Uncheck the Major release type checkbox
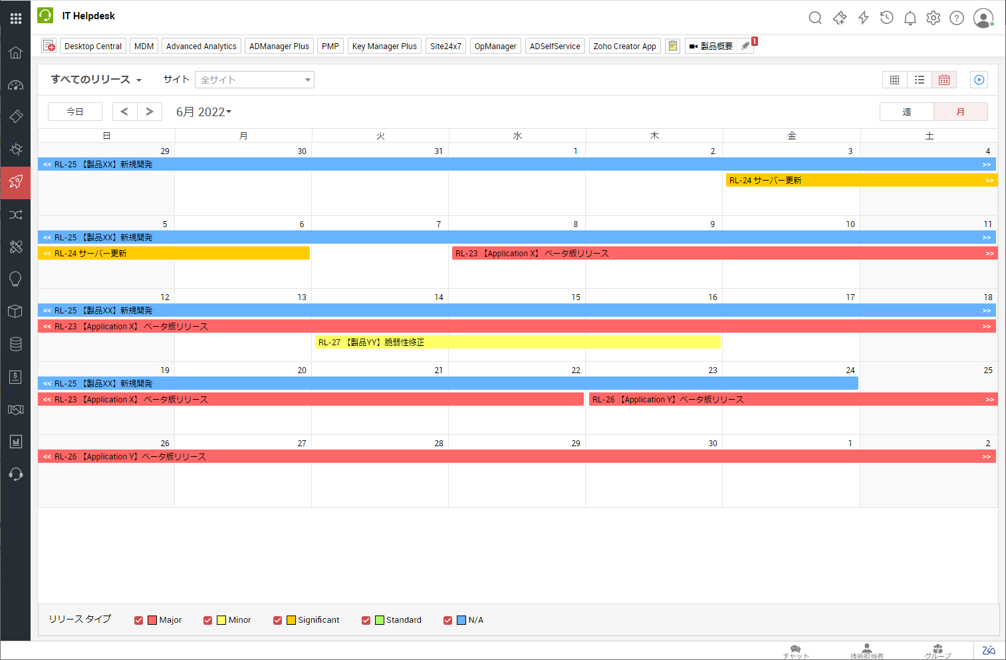1006x660 pixels. pos(138,620)
